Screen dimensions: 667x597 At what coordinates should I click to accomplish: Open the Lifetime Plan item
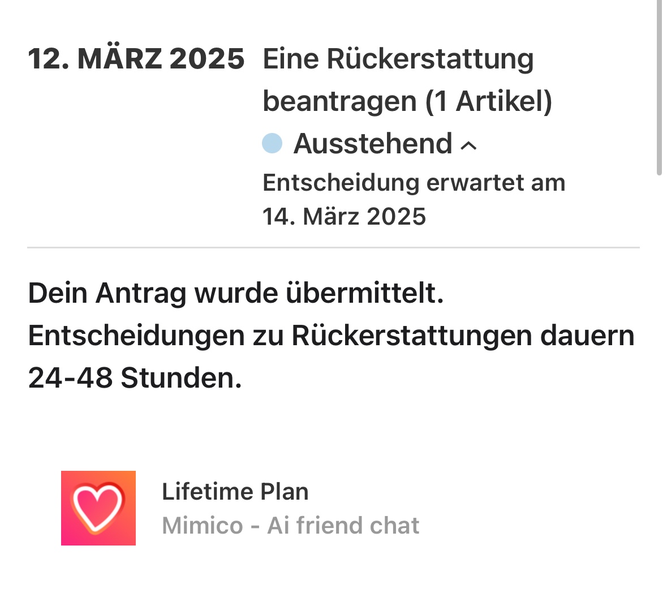[x=235, y=492]
